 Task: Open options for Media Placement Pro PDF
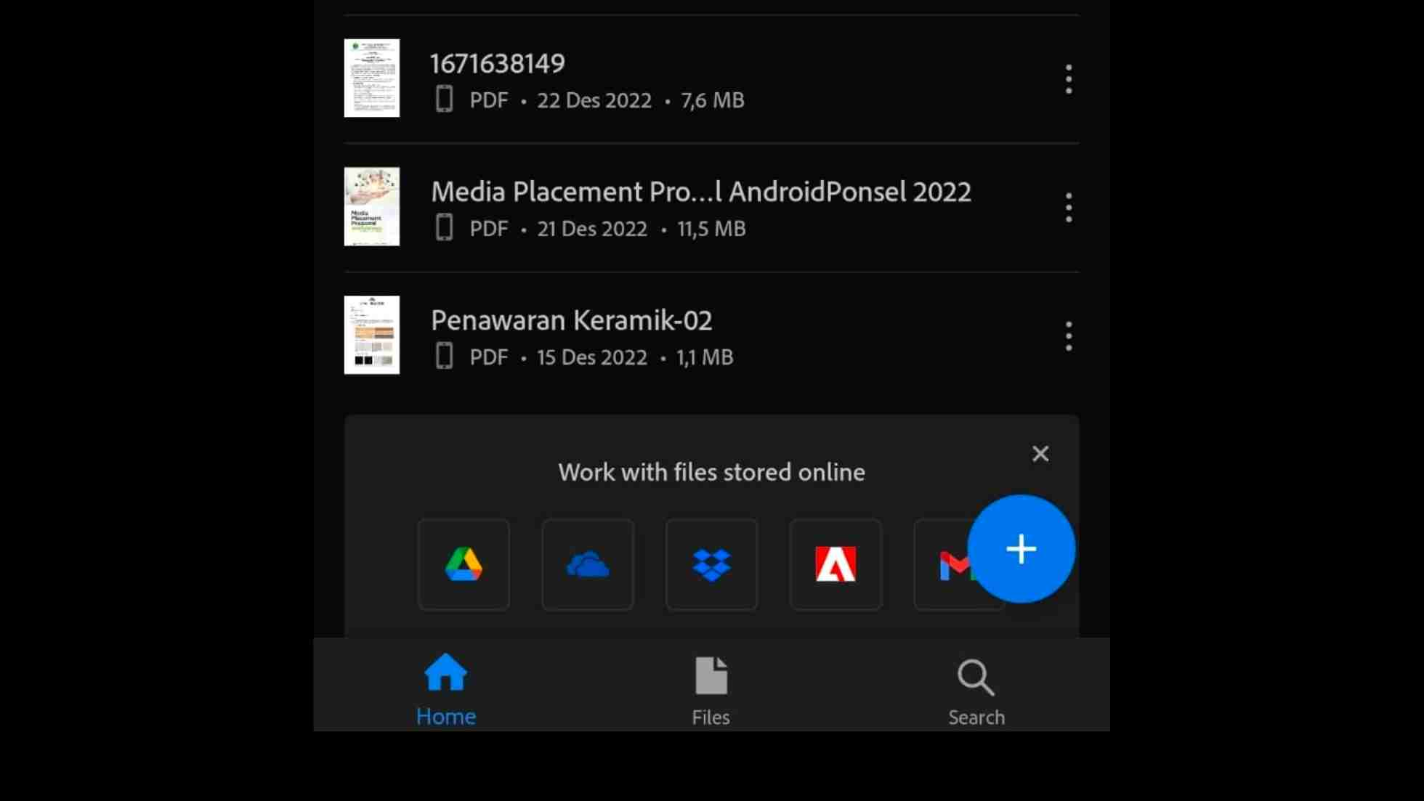[1069, 208]
